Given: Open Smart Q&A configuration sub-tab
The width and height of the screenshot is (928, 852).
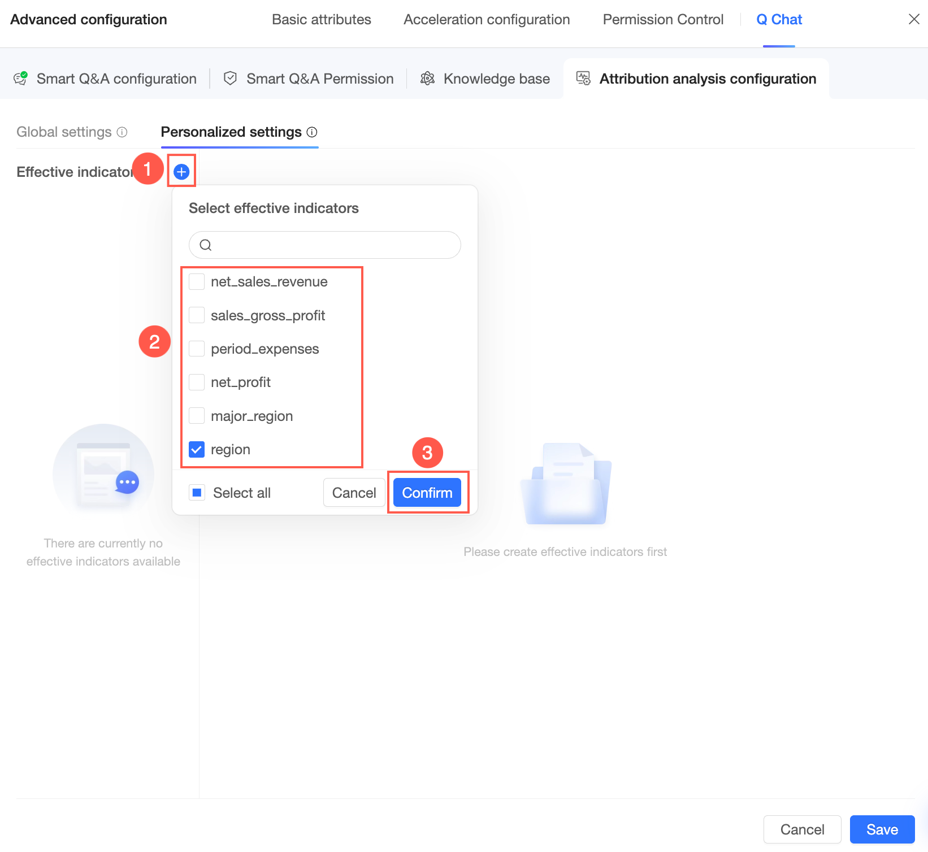Looking at the screenshot, I should pyautogui.click(x=105, y=79).
